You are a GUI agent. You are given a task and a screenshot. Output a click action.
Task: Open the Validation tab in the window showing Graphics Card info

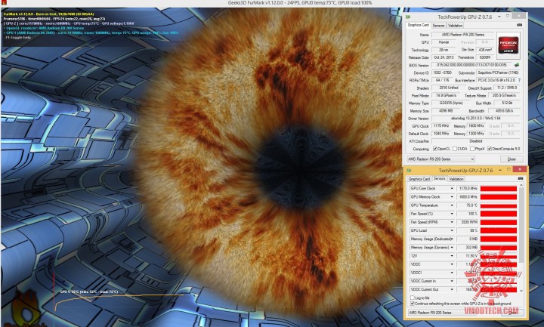(x=455, y=26)
